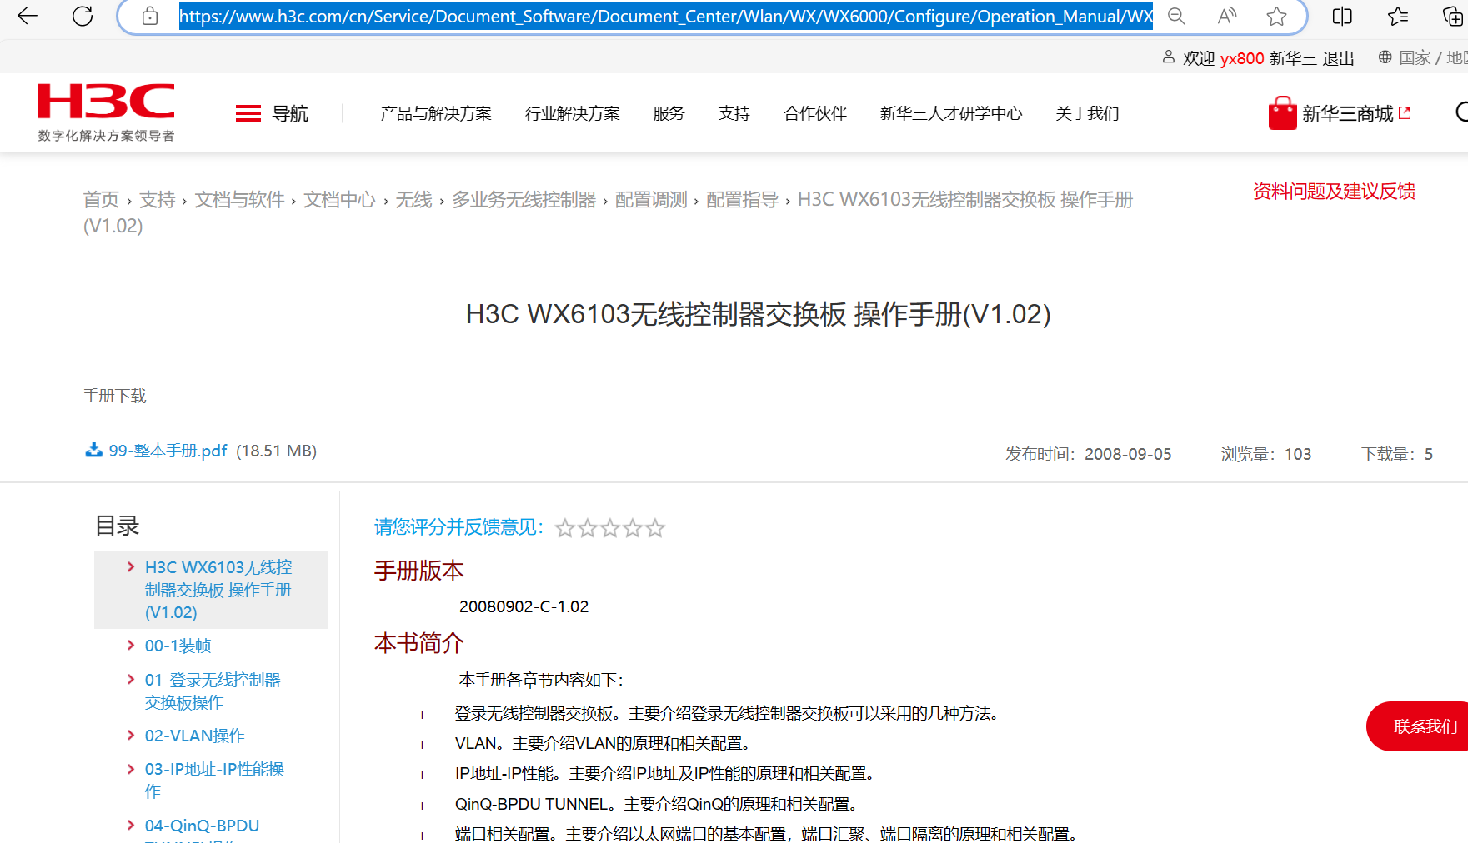This screenshot has height=843, width=1468.
Task: Select the browser address bar URL
Action: [x=665, y=16]
